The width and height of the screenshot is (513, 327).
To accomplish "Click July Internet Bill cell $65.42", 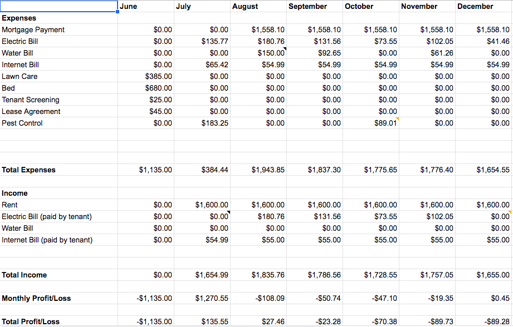I will click(x=202, y=65).
